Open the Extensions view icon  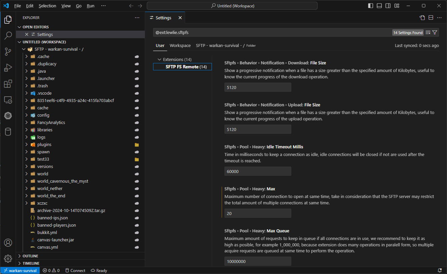pos(8,84)
